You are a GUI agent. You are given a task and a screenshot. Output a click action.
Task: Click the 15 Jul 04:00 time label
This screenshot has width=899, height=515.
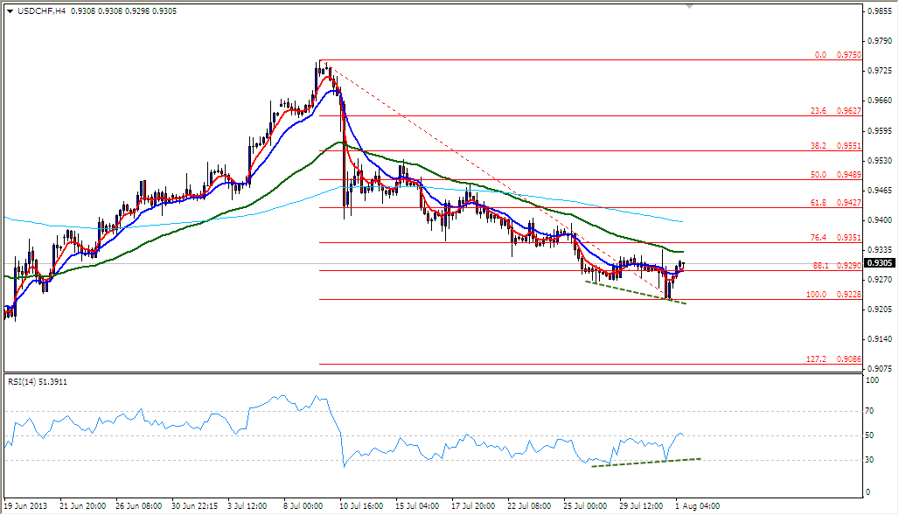pos(417,506)
